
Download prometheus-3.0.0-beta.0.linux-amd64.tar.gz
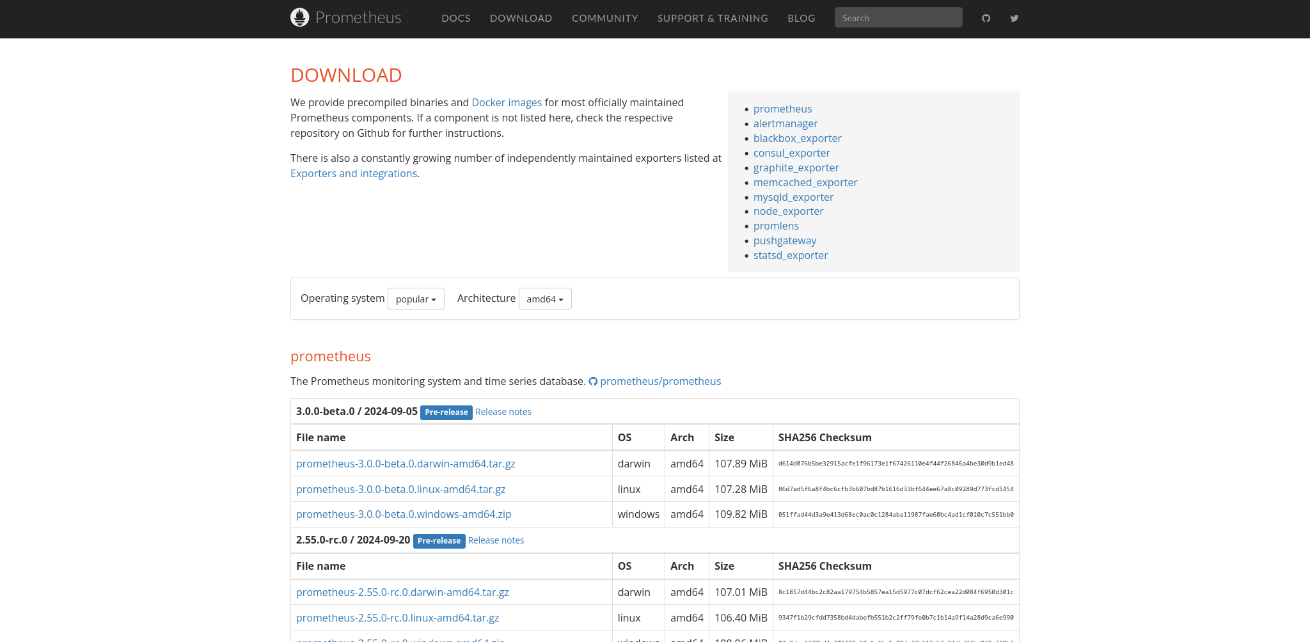400,489
